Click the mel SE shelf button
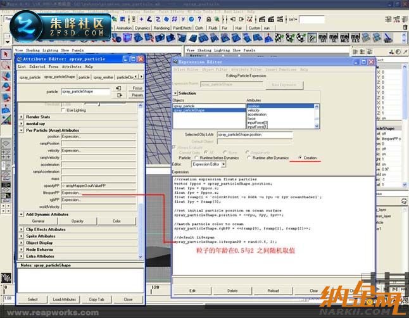The image size is (409, 318). [334, 38]
